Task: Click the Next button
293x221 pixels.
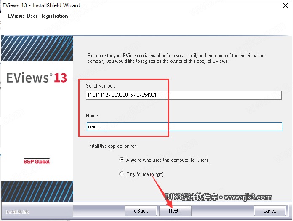Action: 175,211
